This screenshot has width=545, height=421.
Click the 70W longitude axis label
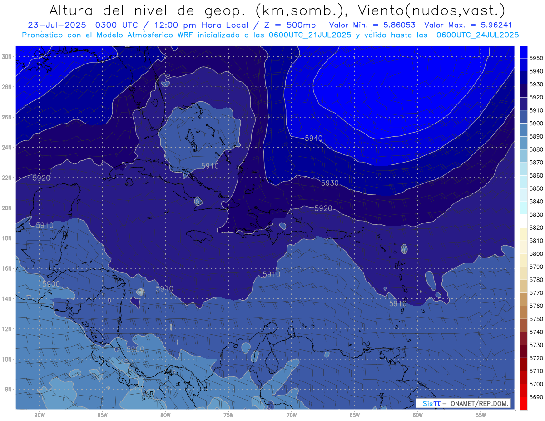point(292,415)
